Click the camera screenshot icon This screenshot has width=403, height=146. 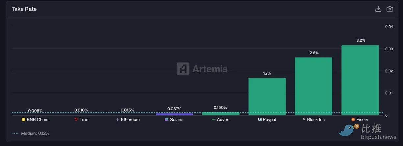click(x=390, y=9)
